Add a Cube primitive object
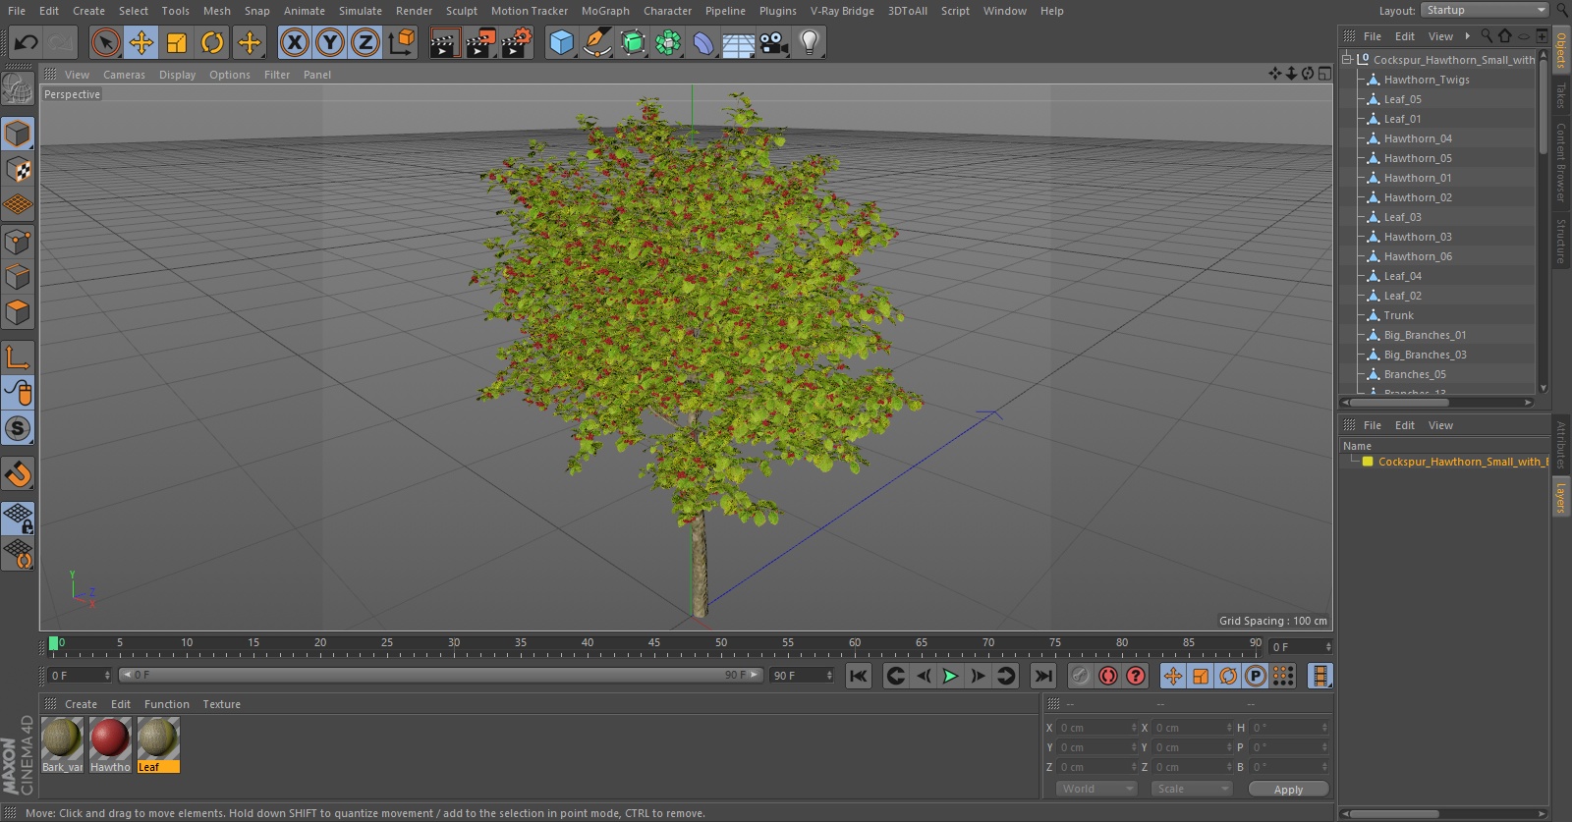This screenshot has height=822, width=1572. (561, 42)
